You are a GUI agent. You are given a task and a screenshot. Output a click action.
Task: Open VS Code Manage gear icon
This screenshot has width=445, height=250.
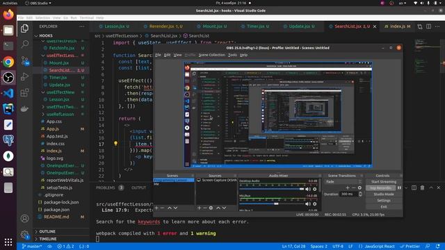25,235
